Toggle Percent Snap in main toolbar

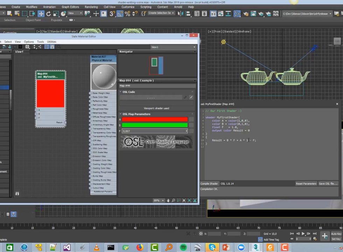tap(127, 14)
